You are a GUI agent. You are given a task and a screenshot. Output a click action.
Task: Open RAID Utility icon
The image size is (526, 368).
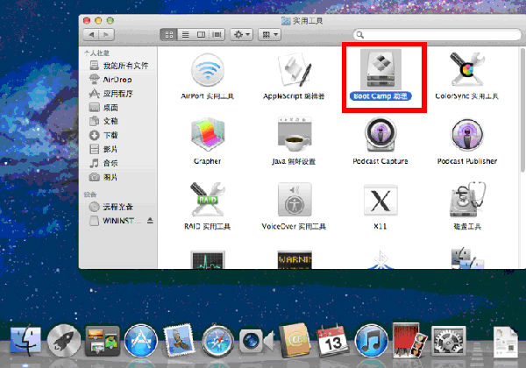pyautogui.click(x=207, y=203)
